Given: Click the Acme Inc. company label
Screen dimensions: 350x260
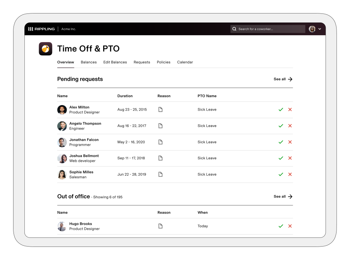Looking at the screenshot, I should tap(69, 29).
